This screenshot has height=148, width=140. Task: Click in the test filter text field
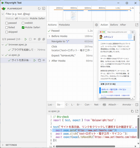pos(25,14)
